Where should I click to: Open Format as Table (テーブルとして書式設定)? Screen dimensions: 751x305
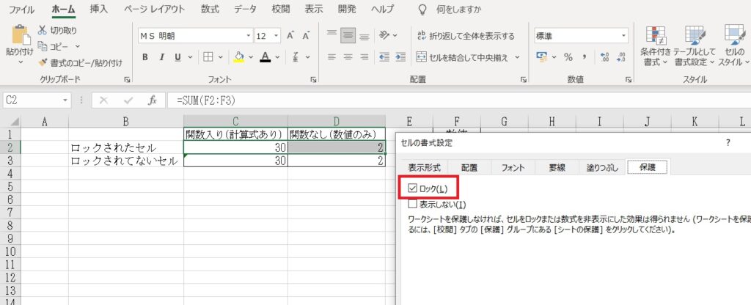[x=694, y=46]
